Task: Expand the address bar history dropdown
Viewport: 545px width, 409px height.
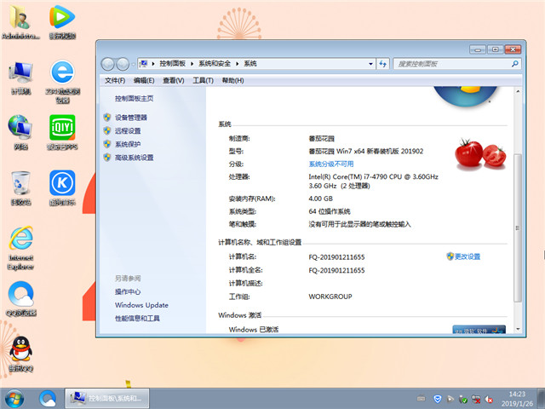Action: click(370, 64)
